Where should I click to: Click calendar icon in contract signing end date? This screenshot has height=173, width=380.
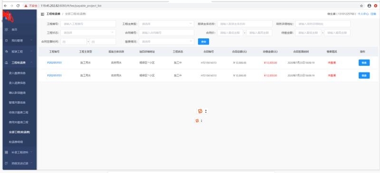tap(93, 42)
